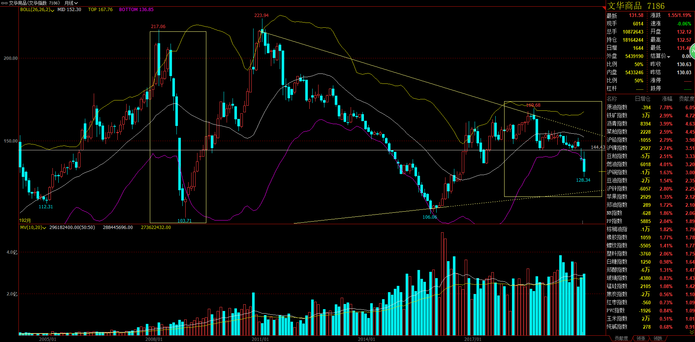Switch to the 贡献度 tab

621,338
